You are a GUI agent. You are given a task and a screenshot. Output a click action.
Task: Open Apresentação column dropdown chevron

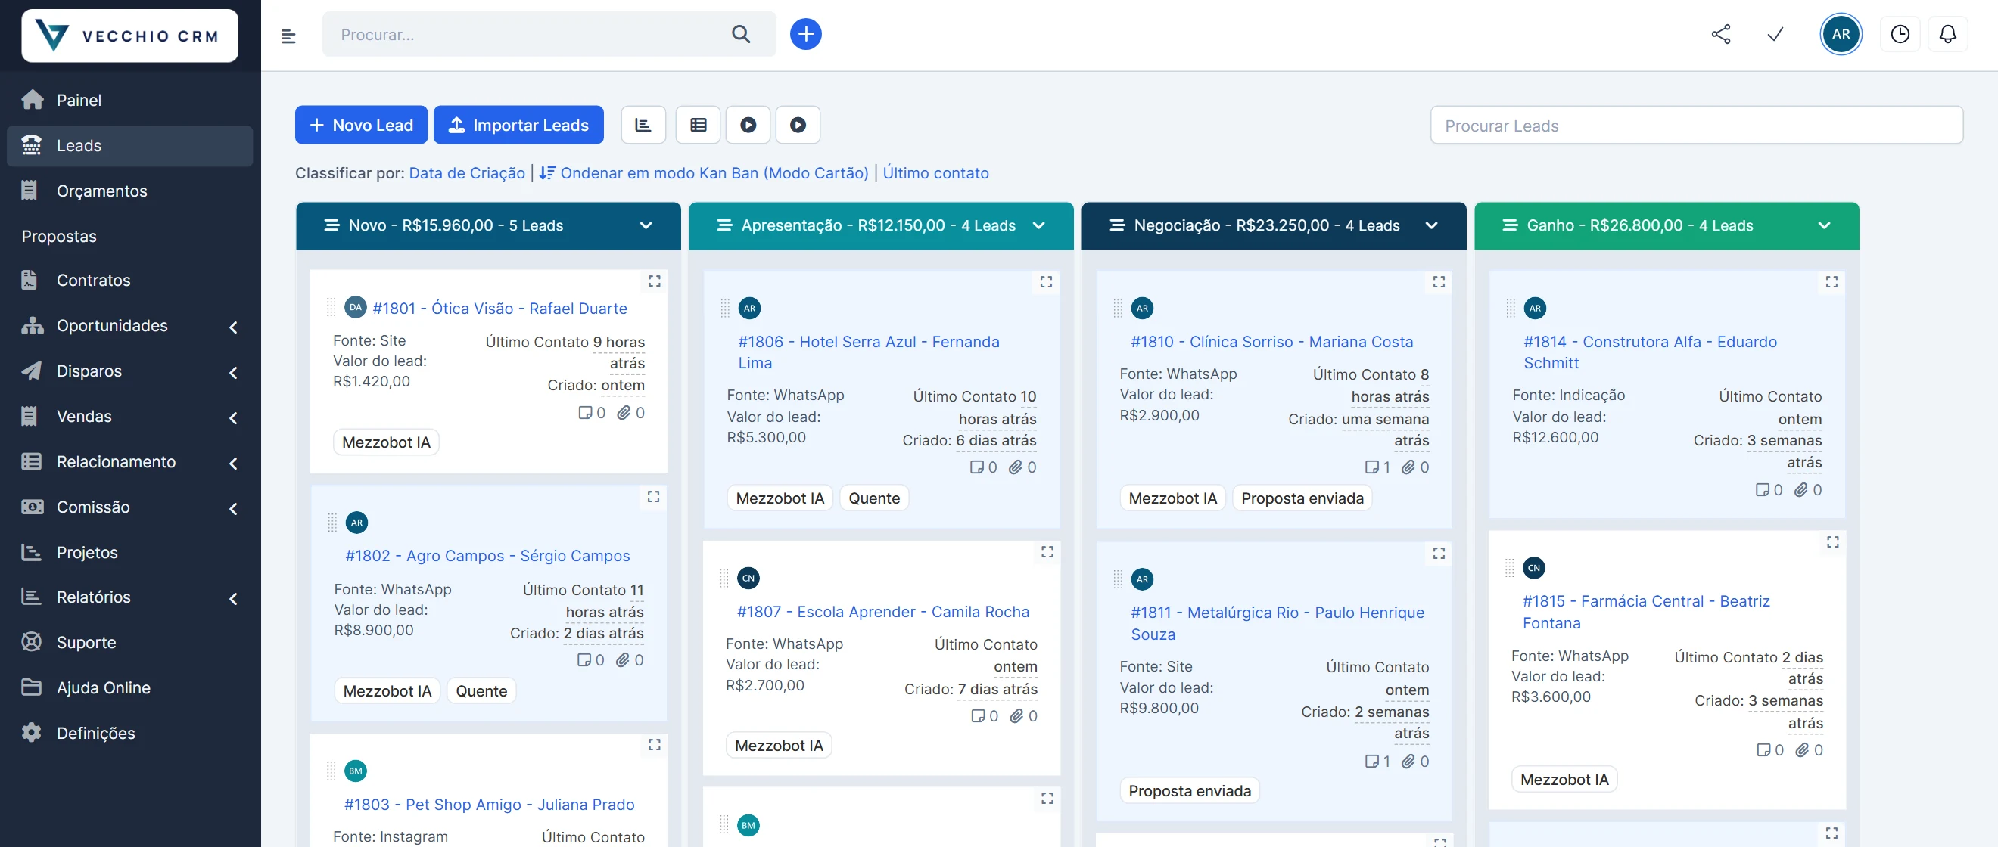click(1038, 225)
